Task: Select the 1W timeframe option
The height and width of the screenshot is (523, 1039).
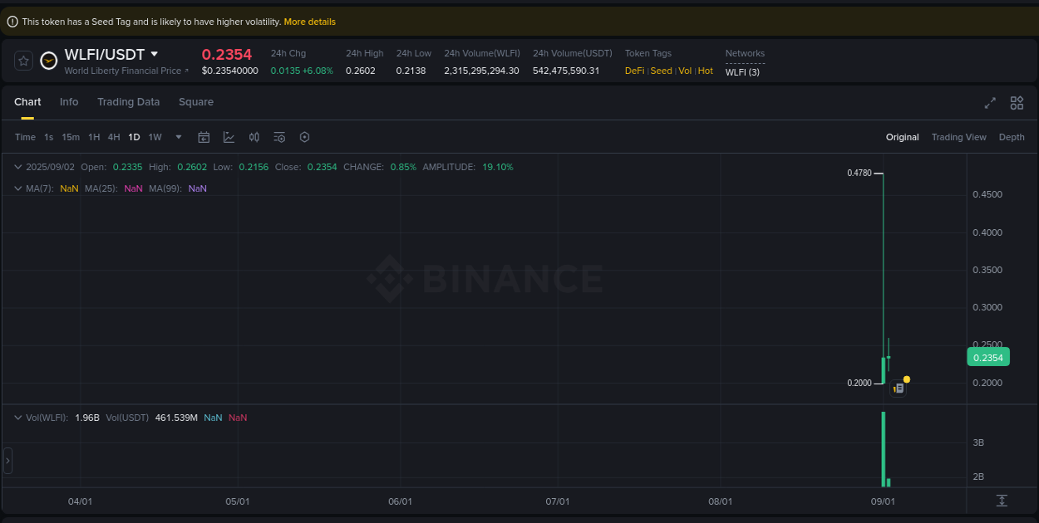Action: 155,137
